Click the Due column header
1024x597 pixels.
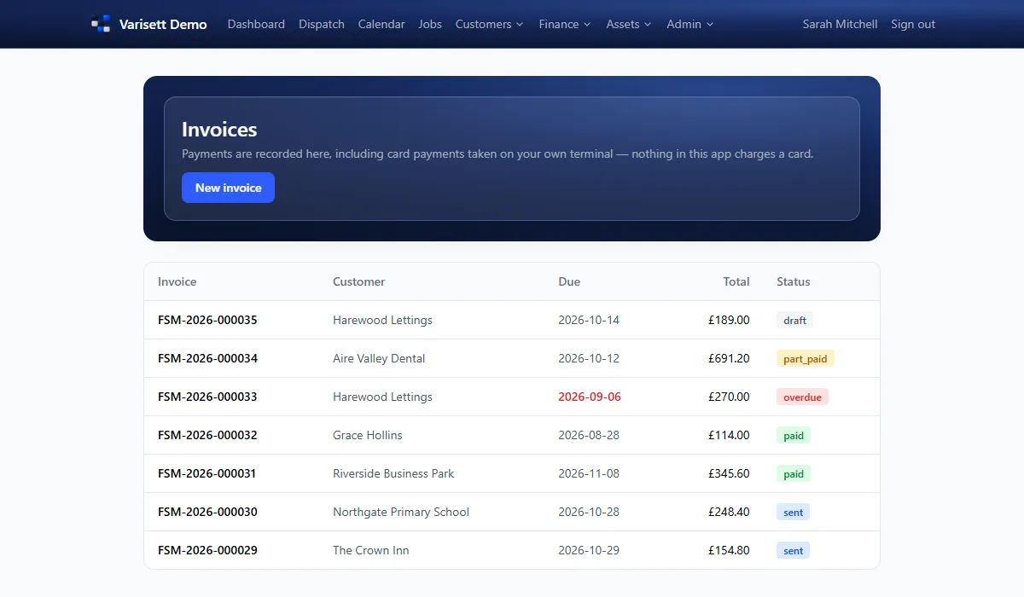point(569,281)
